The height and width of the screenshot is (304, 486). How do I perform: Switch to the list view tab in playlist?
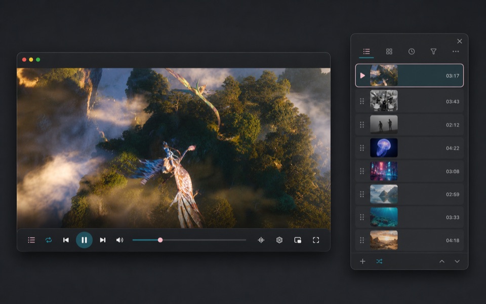pos(367,52)
